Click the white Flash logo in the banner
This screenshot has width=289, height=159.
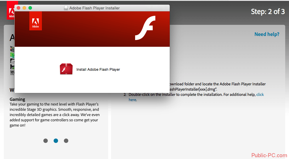[145, 28]
